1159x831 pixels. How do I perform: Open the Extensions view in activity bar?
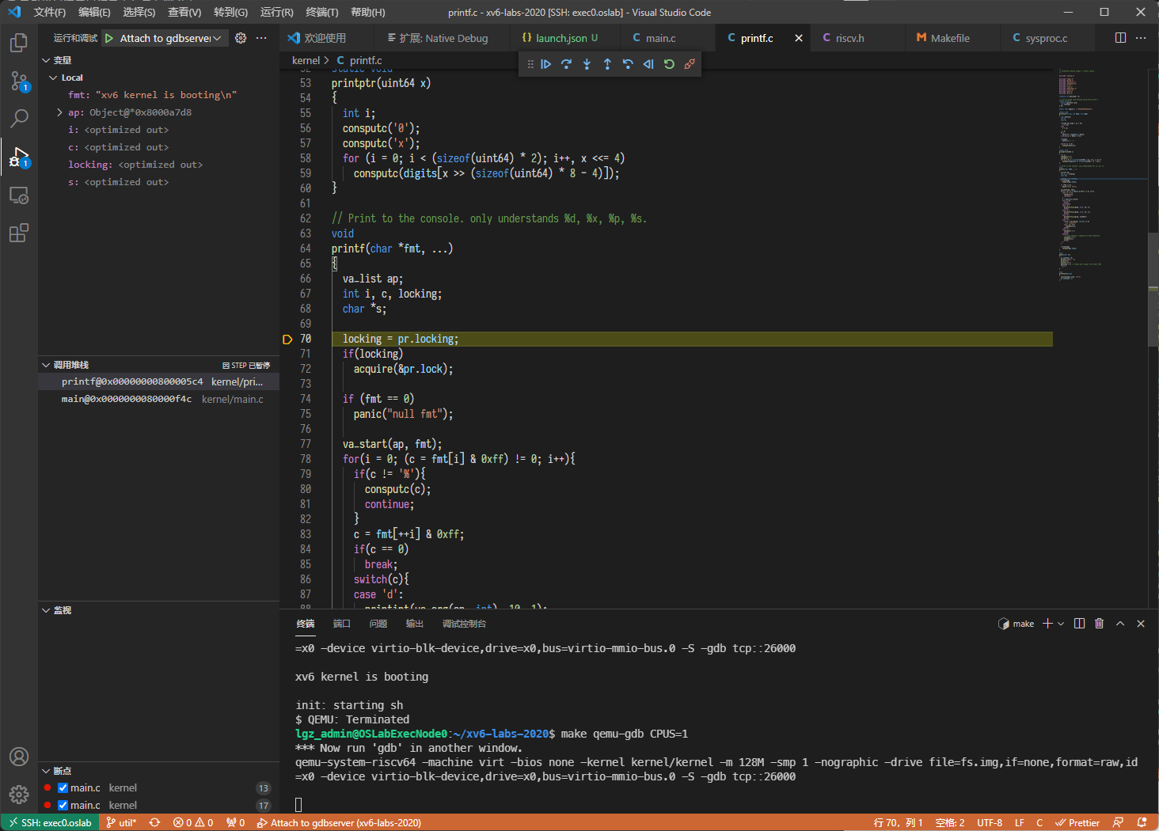coord(18,233)
